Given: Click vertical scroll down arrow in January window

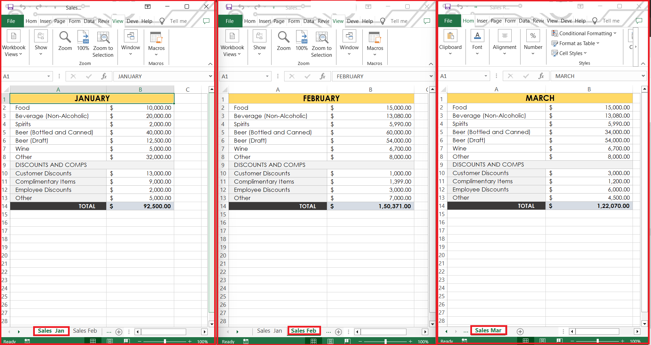Looking at the screenshot, I should coord(212,324).
